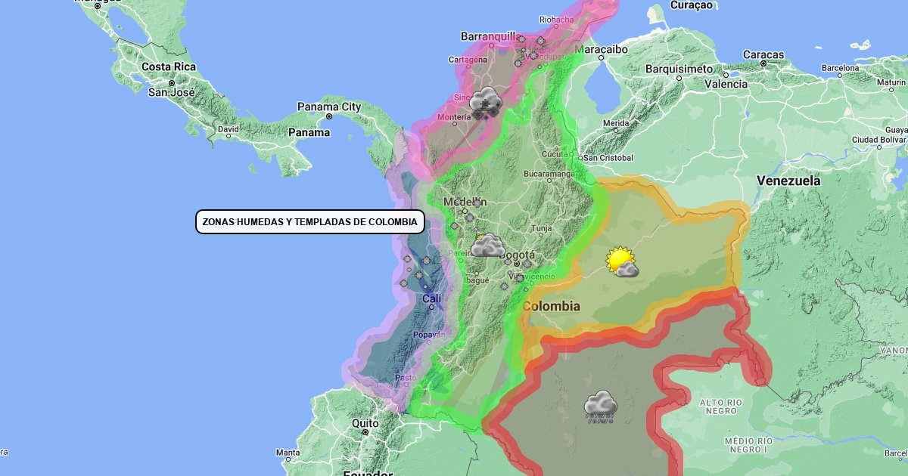Click the Valencia label
Viewport: 908px width, 476px height.
pos(726,84)
